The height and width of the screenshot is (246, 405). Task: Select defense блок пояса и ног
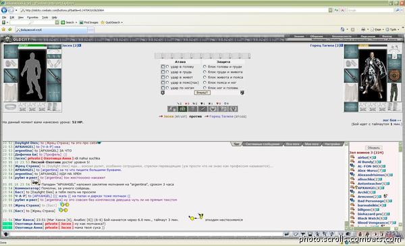205,82
